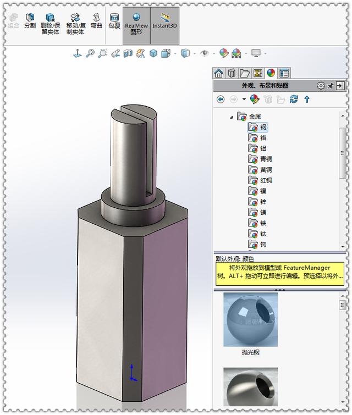Click the tree scrollbar down arrow

(x=343, y=246)
